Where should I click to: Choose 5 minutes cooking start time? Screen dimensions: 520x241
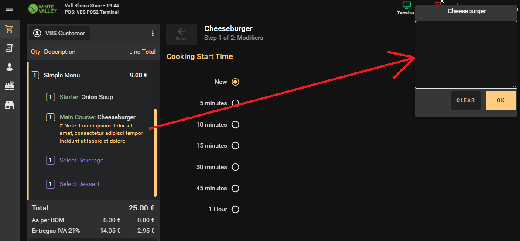pos(236,103)
